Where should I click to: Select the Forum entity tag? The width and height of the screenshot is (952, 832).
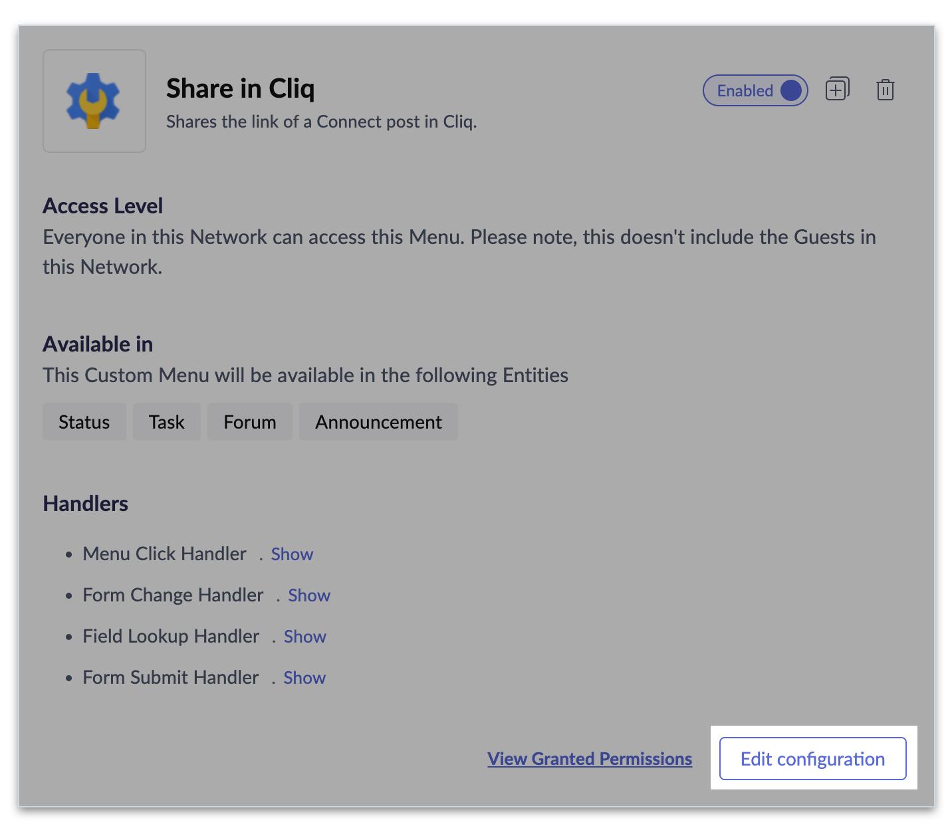point(250,422)
